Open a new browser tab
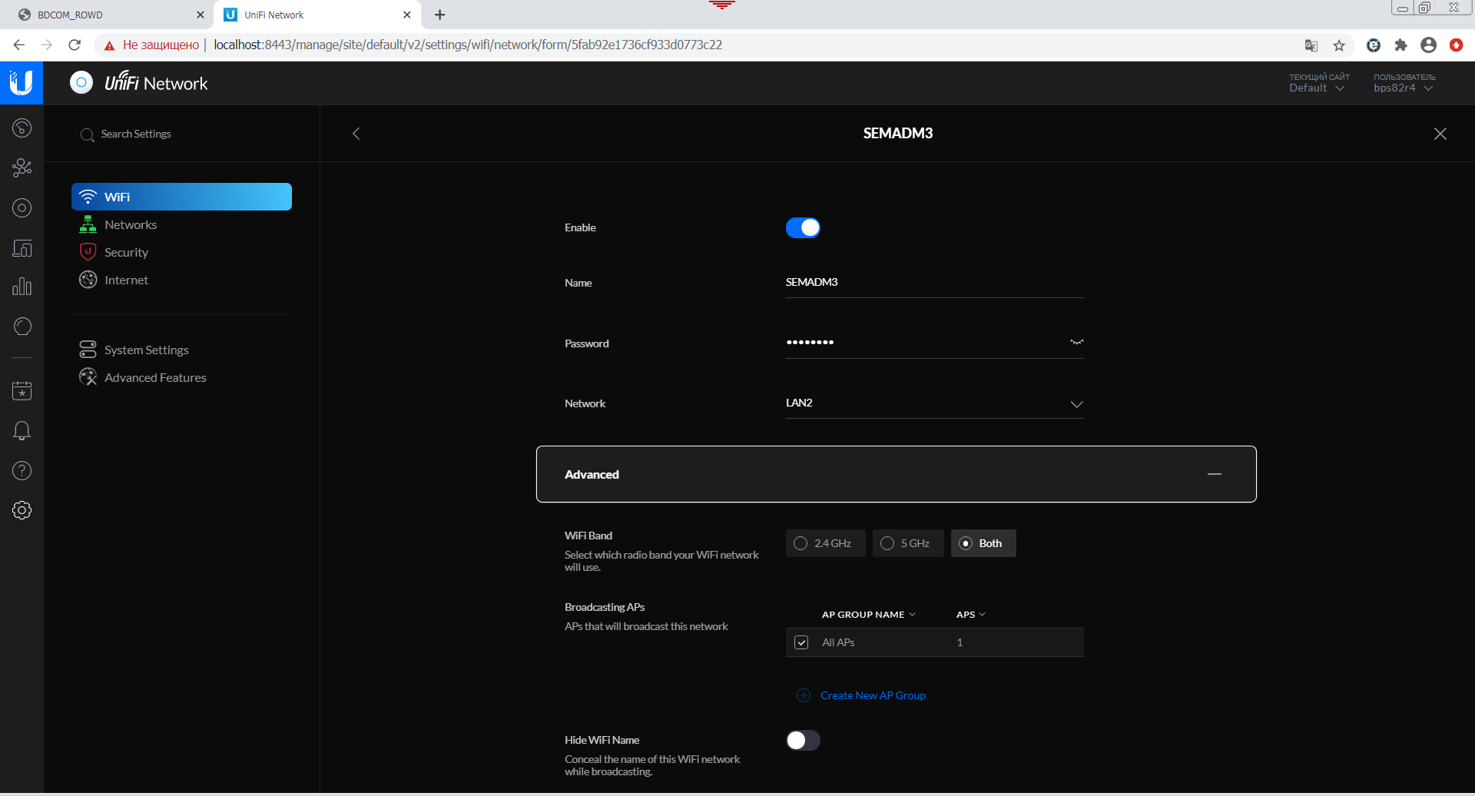Viewport: 1475px width, 796px height. pyautogui.click(x=439, y=15)
